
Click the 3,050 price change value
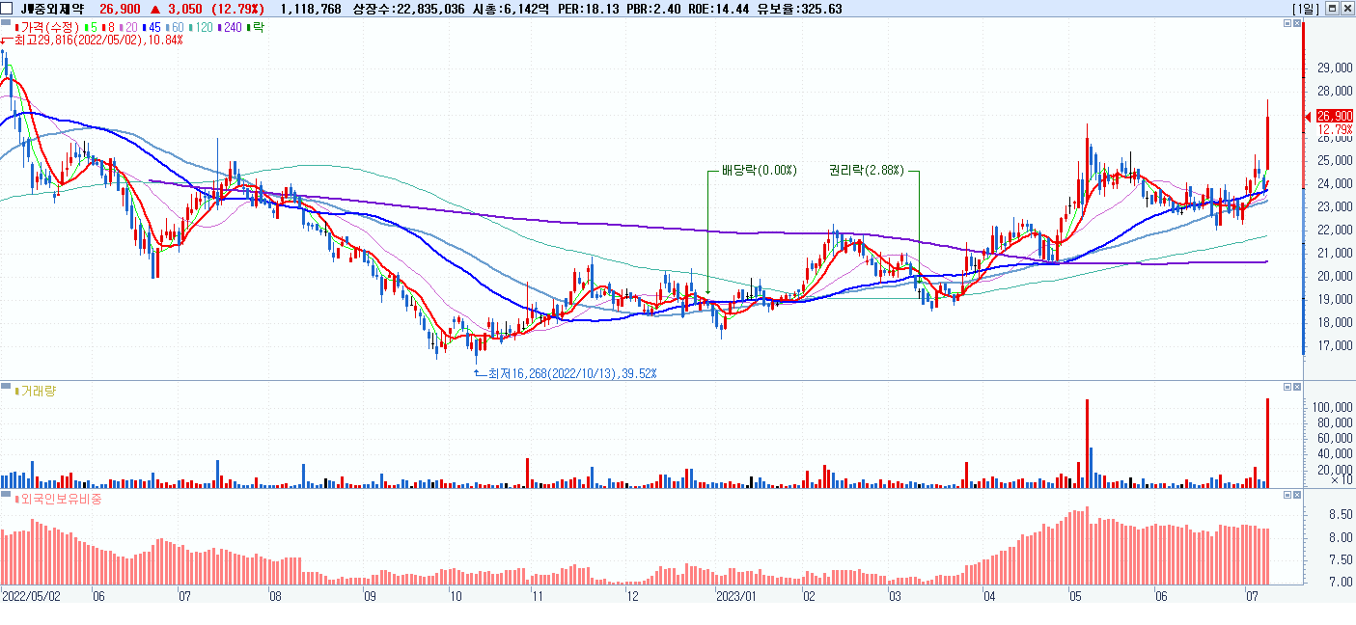pos(185,9)
